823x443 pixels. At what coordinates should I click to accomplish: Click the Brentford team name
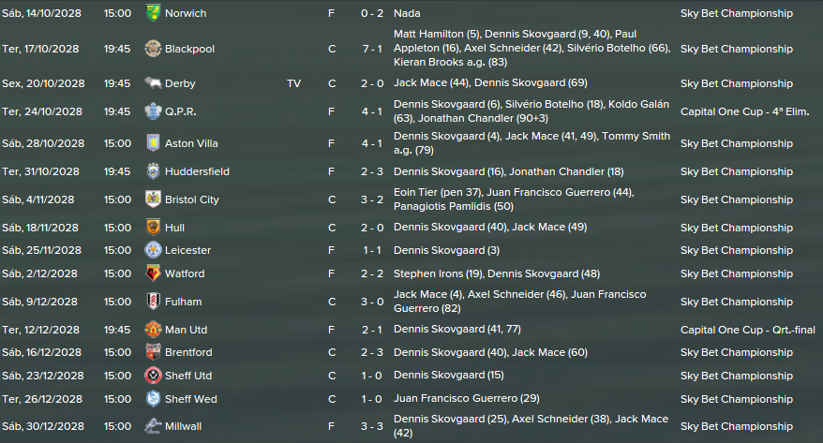188,352
